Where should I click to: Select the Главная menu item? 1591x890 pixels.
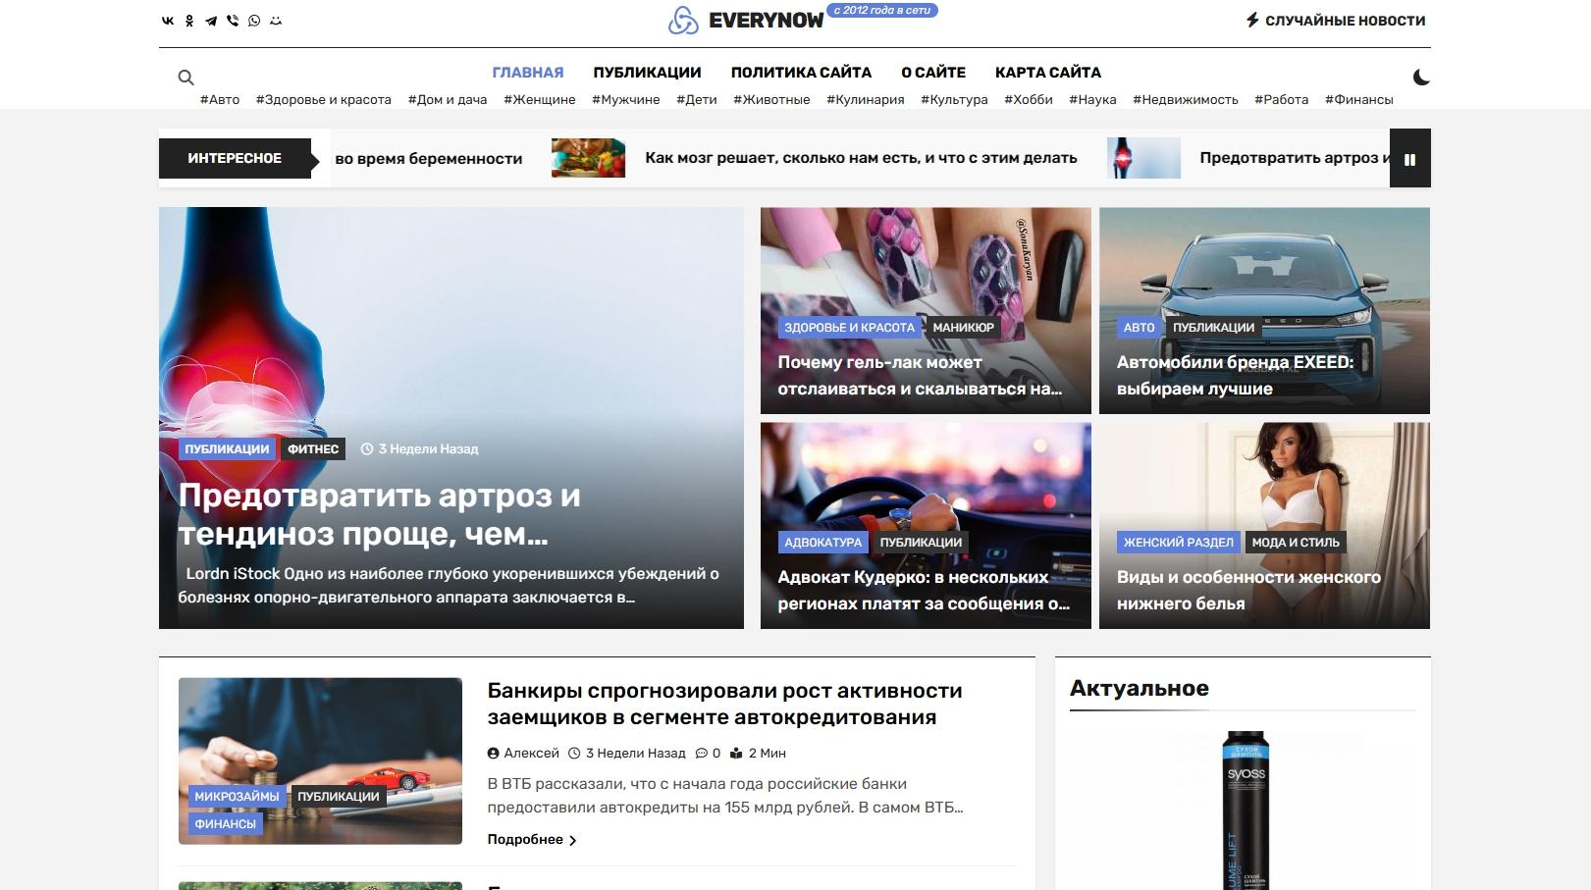pyautogui.click(x=528, y=73)
